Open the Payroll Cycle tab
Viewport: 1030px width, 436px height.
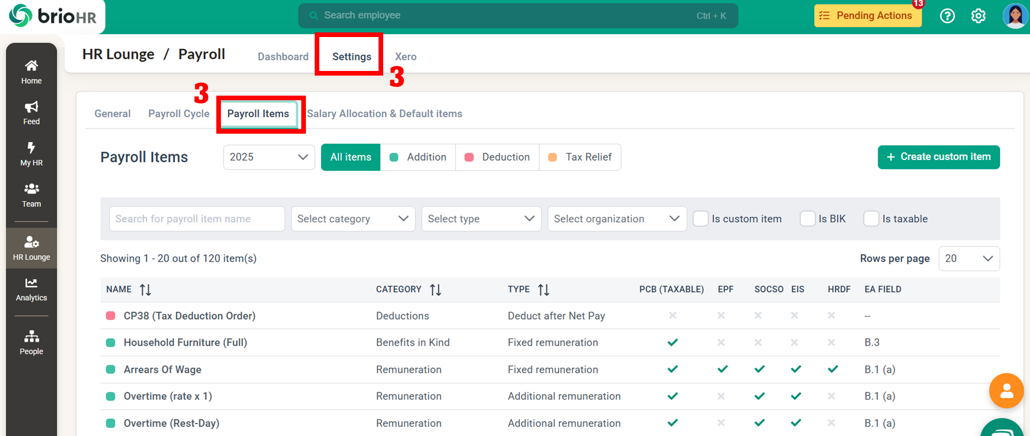tap(179, 114)
